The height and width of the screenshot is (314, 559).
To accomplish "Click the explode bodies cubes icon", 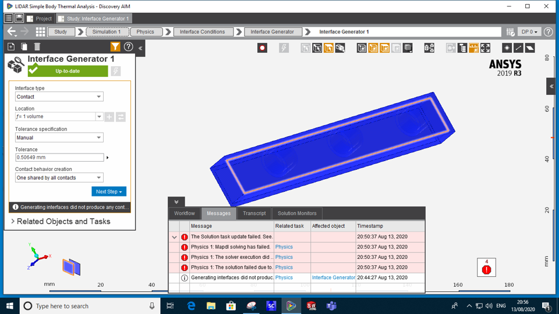I will pos(429,48).
